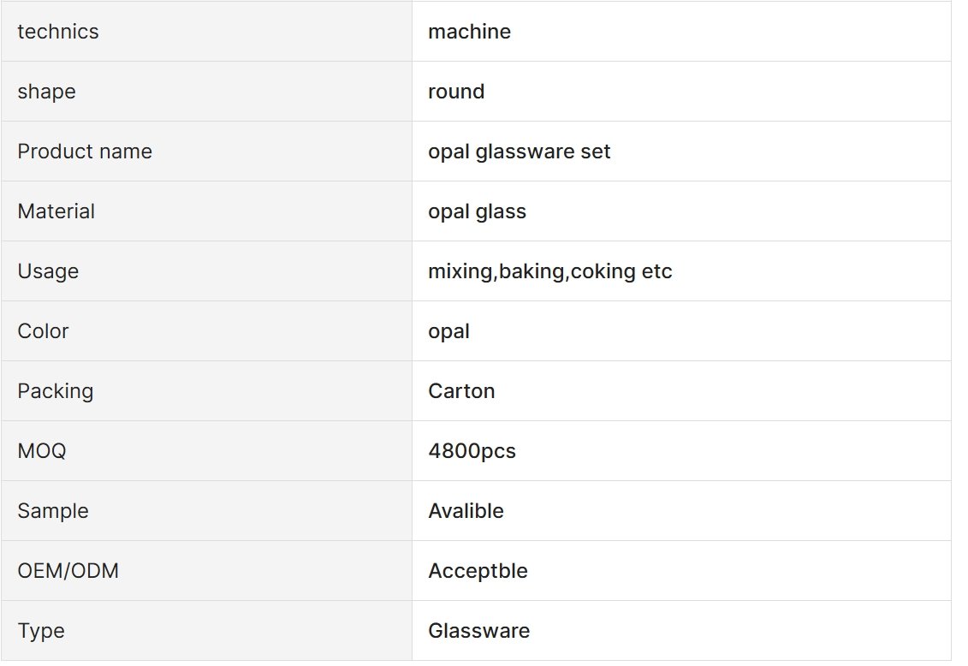Click the 'Packing' label cell

click(x=206, y=390)
